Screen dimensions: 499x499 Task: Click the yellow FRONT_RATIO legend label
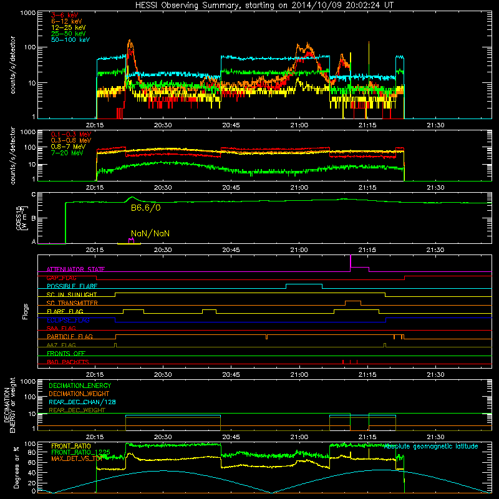tap(71, 446)
